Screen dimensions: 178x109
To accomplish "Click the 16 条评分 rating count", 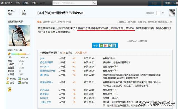I will (x=67, y=53).
